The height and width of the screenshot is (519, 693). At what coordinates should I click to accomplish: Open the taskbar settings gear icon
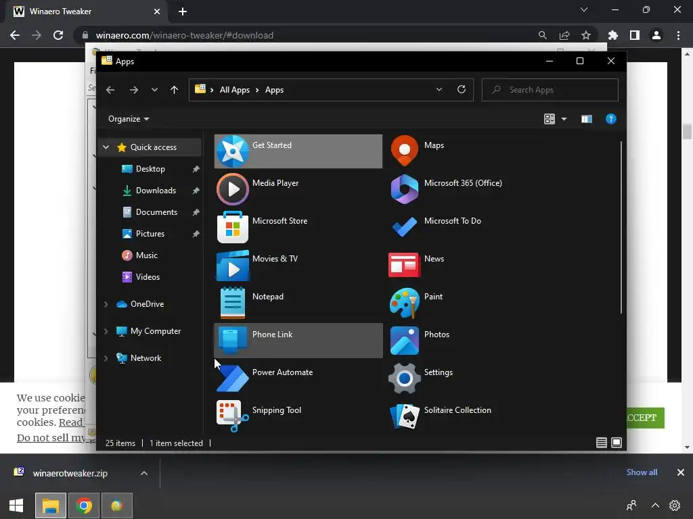[x=675, y=505]
